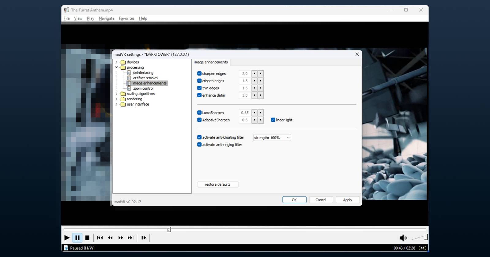Skip to previous file button
The height and width of the screenshot is (257, 490).
(100, 238)
